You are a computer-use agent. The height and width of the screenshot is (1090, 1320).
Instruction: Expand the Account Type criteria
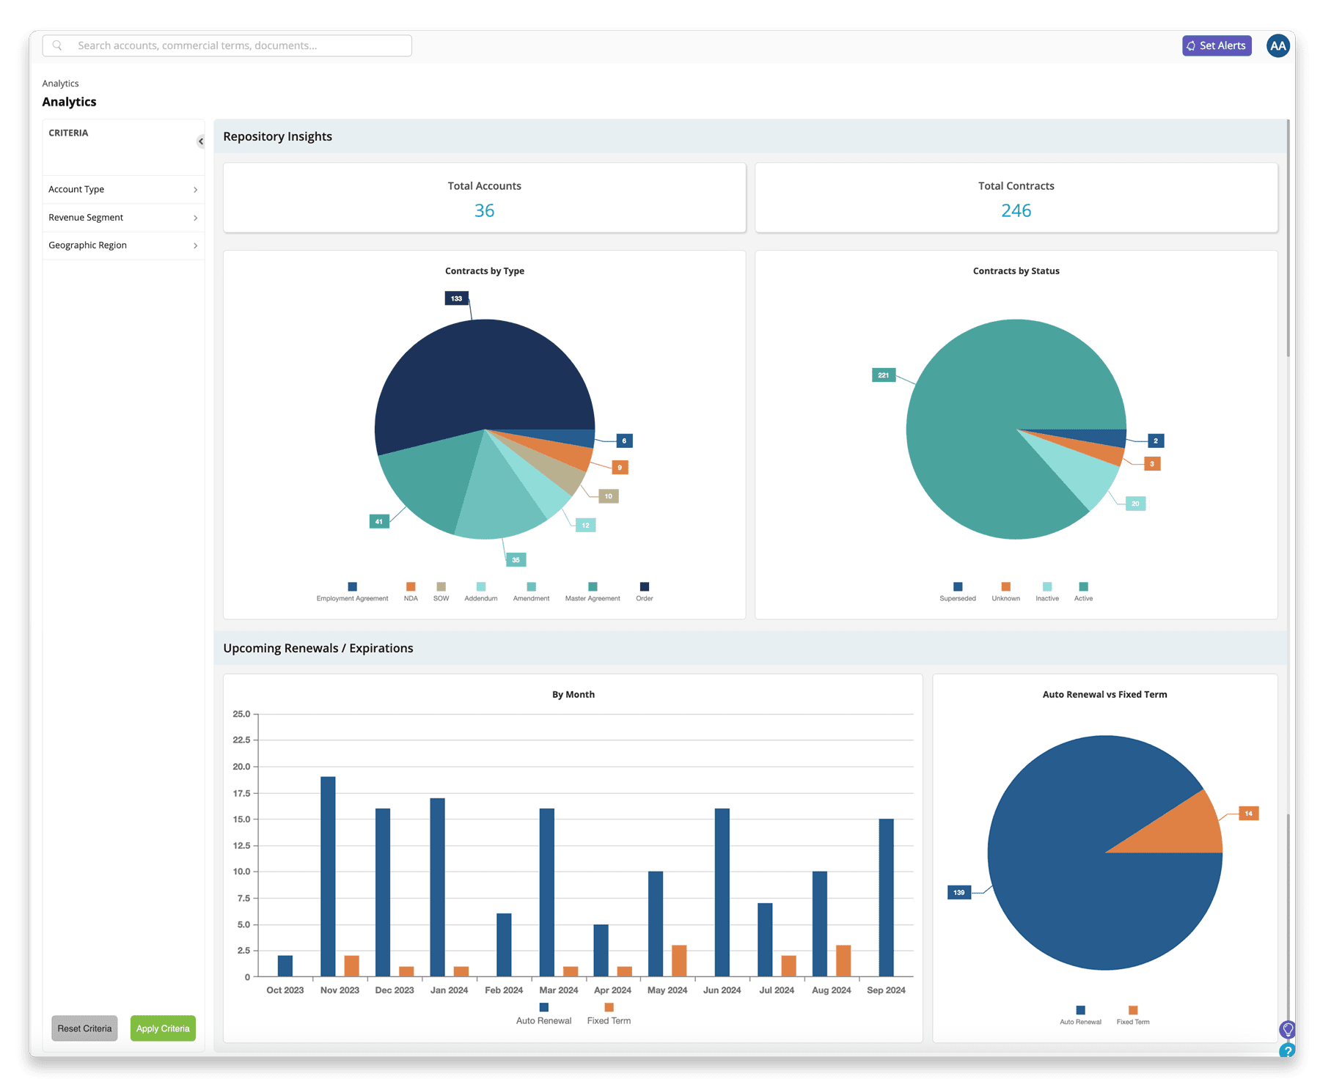(x=123, y=190)
